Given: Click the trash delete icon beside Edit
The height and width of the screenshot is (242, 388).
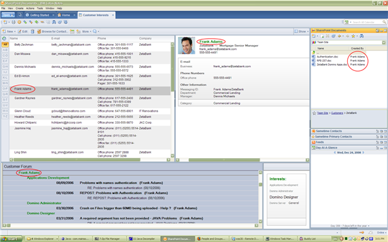Looking at the screenshot, I should tap(32, 32).
